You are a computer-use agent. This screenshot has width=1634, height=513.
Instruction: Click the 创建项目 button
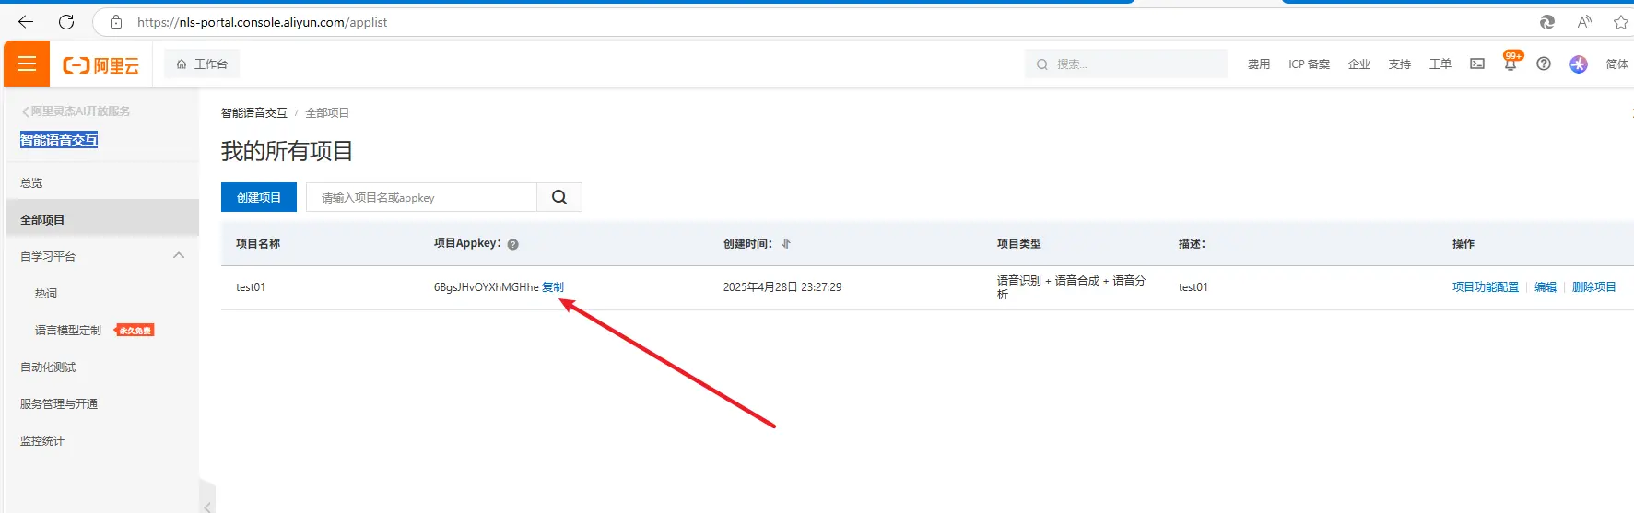[x=259, y=197]
